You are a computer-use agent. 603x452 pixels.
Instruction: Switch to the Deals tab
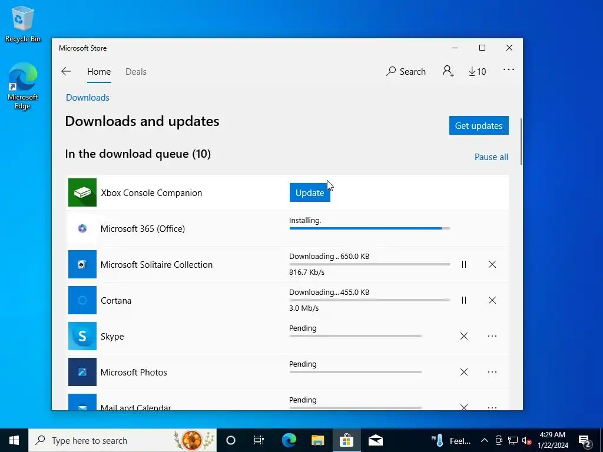[136, 71]
